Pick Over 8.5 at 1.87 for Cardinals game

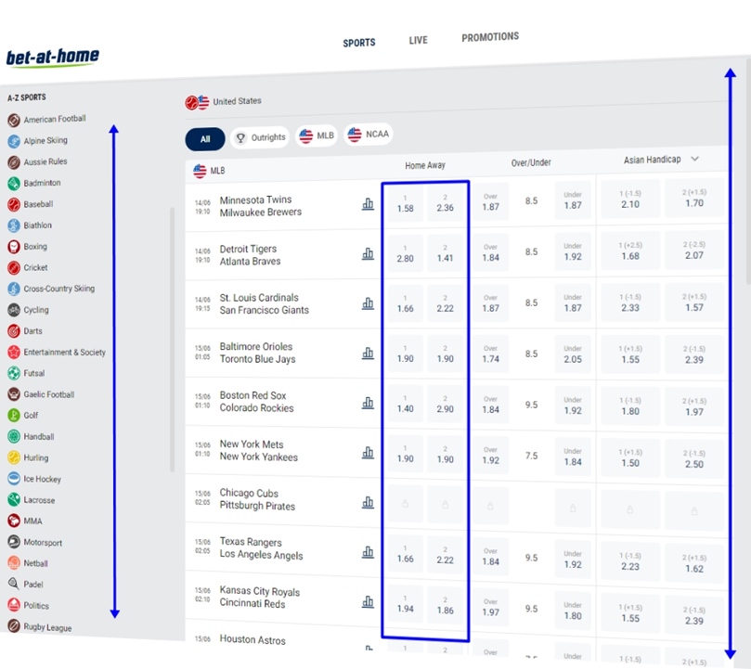(490, 303)
